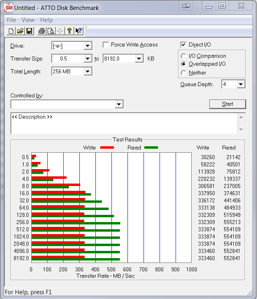
Task: Activate the context help pointer icon
Action: tap(79, 31)
